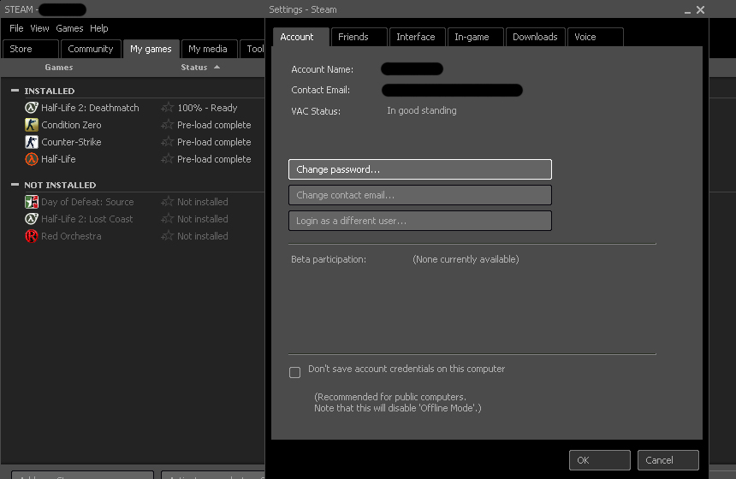Click the Half-Life 2: Deathmatch game icon
The width and height of the screenshot is (736, 479).
coord(32,108)
